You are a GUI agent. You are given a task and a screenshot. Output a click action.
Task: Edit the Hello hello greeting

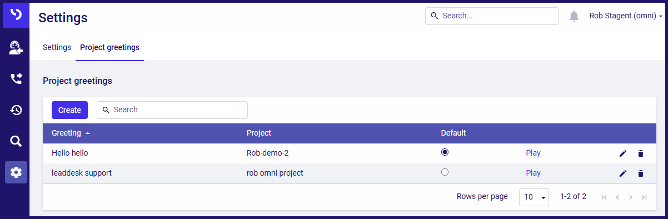623,153
